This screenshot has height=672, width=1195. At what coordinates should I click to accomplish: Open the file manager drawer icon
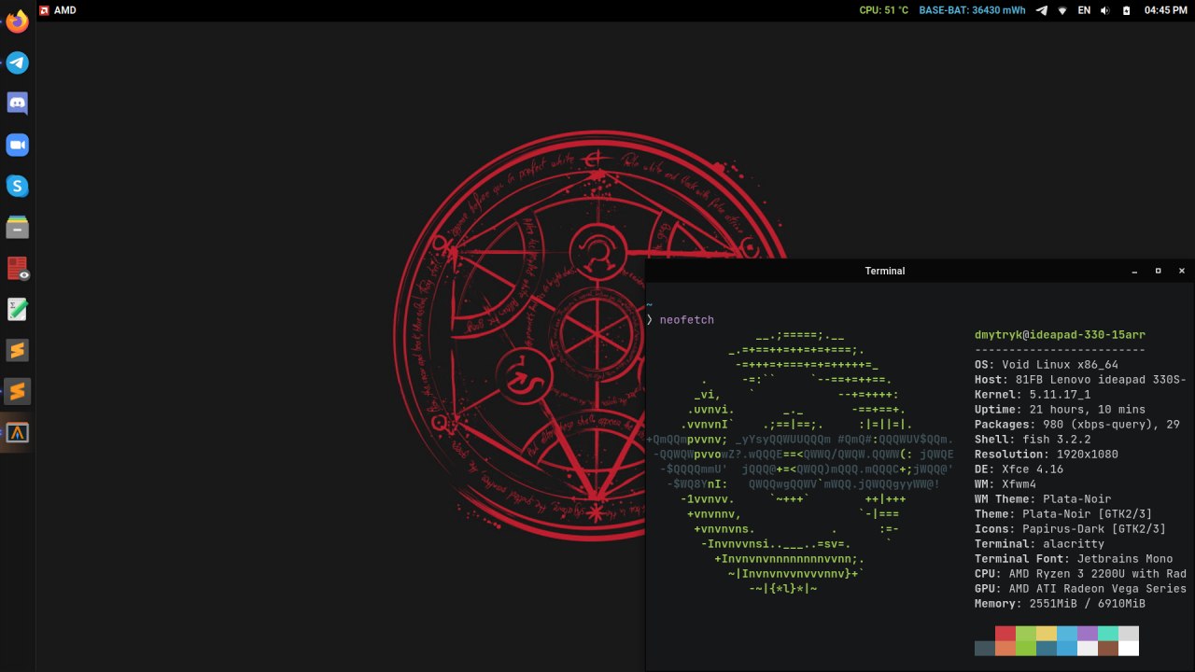(18, 227)
